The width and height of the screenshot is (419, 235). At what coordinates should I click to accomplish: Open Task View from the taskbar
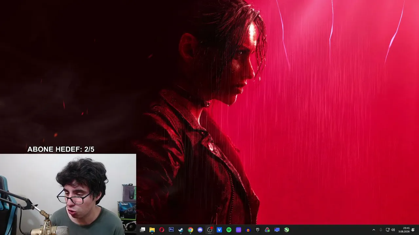[x=142, y=230]
